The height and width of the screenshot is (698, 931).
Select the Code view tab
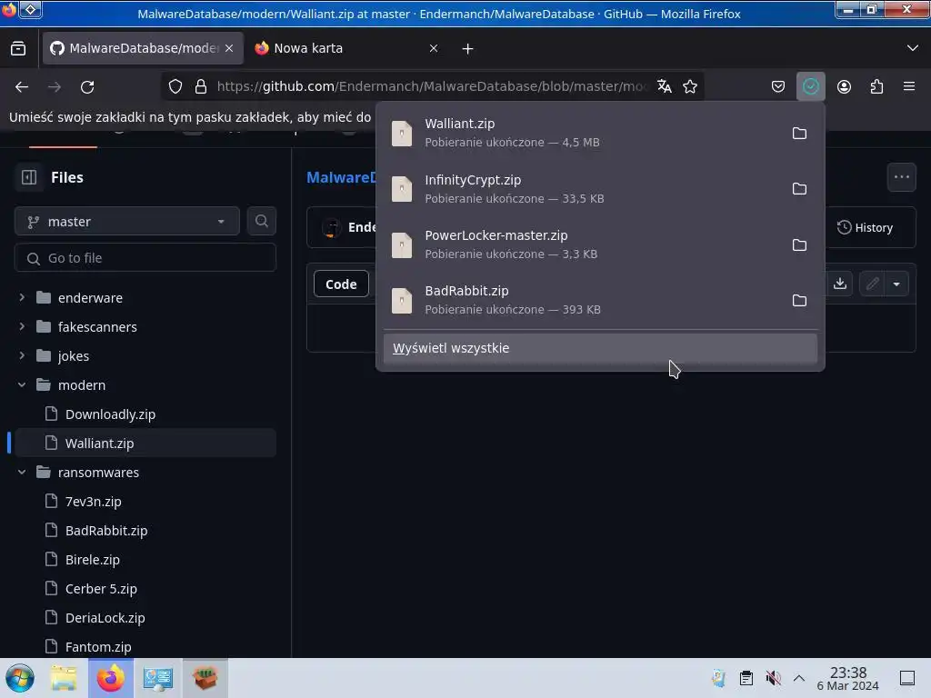[341, 284]
